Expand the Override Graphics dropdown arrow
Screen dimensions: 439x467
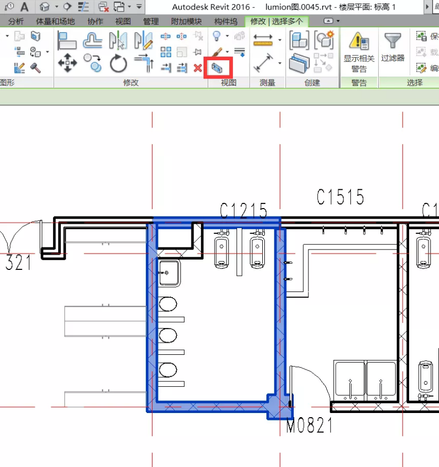[227, 52]
